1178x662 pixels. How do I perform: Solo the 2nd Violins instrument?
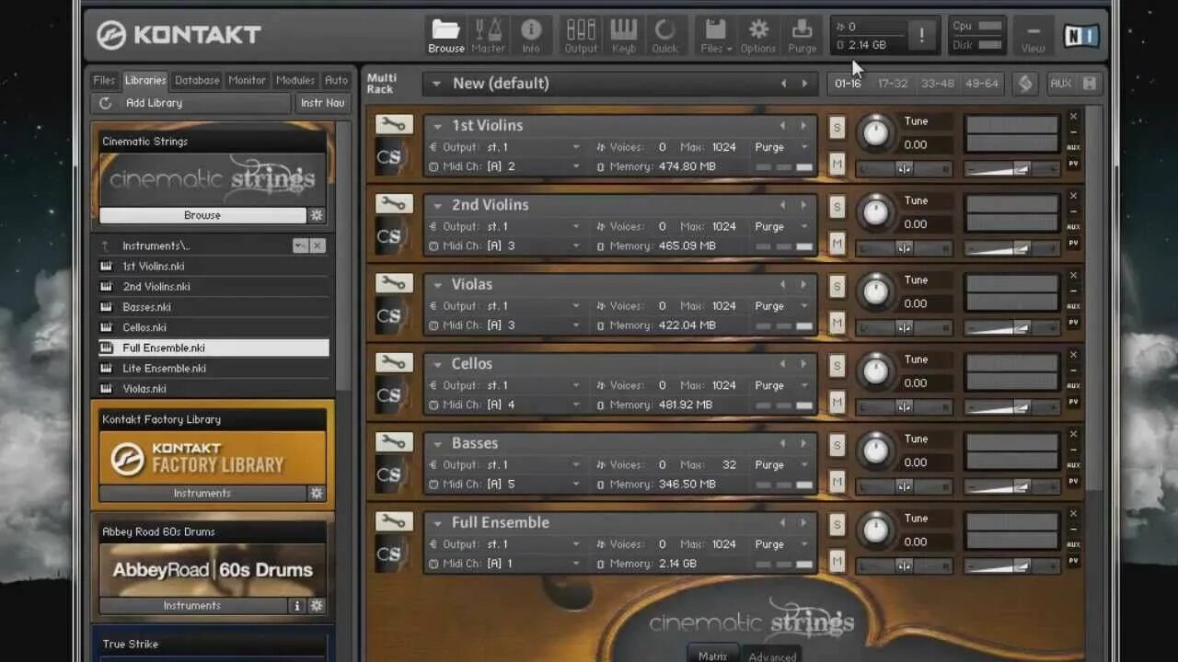point(837,207)
